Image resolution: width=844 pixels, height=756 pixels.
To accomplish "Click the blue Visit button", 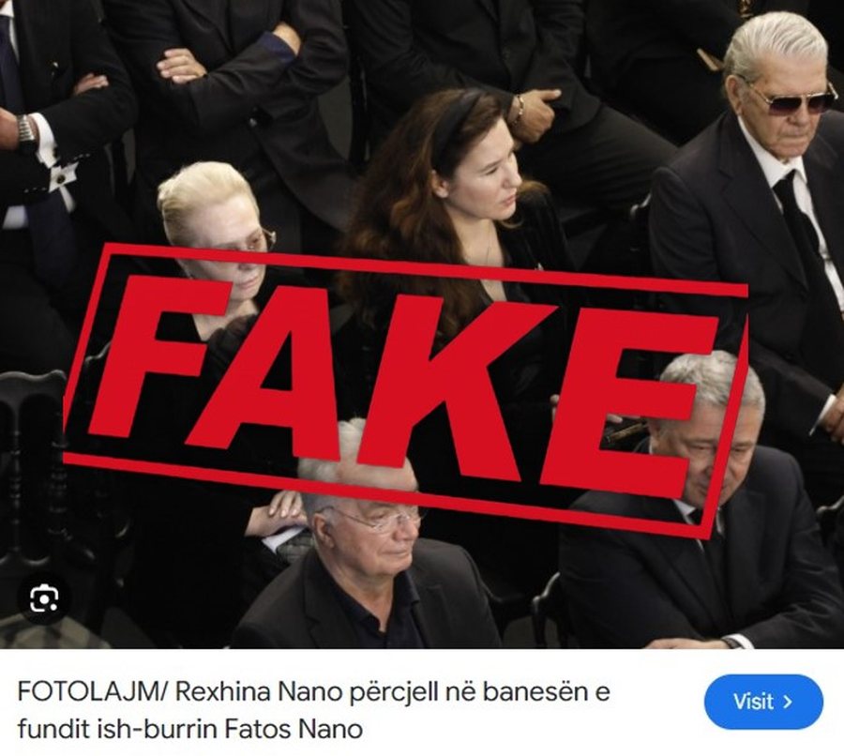I will 763,703.
